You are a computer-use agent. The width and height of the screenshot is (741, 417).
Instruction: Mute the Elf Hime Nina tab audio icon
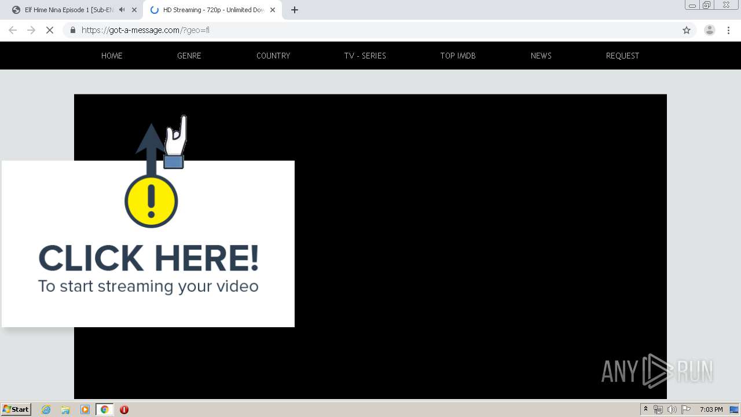122,10
